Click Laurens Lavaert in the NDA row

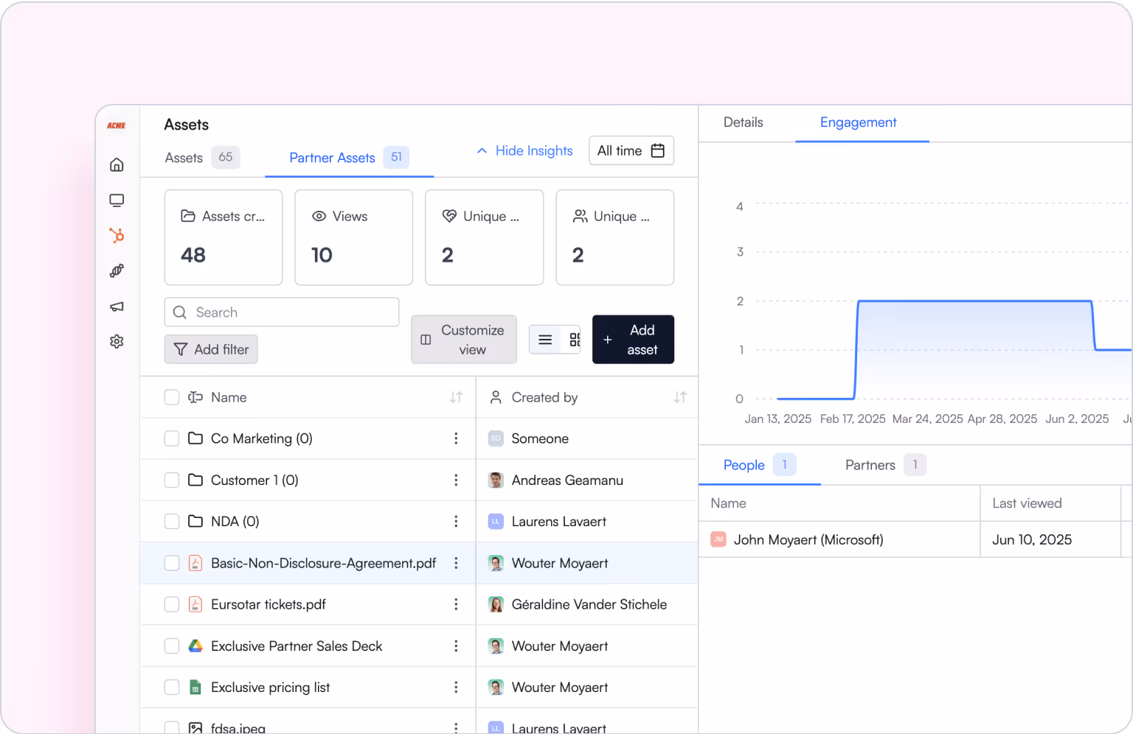pos(558,521)
